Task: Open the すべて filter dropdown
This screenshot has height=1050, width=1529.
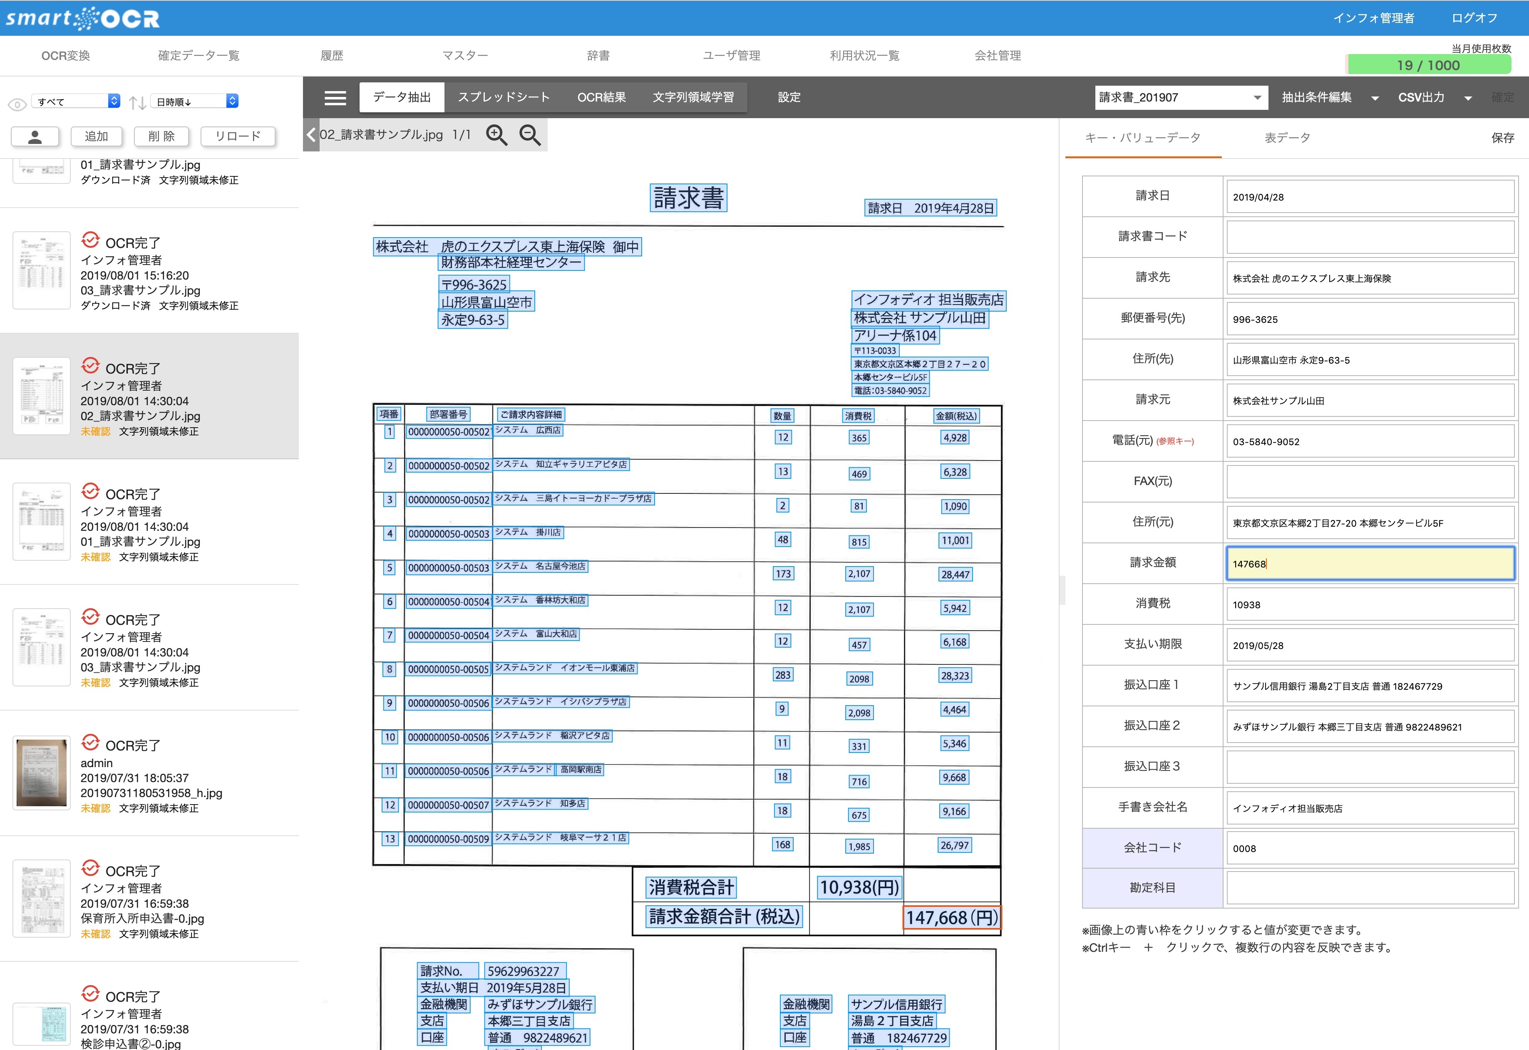Action: pos(78,102)
